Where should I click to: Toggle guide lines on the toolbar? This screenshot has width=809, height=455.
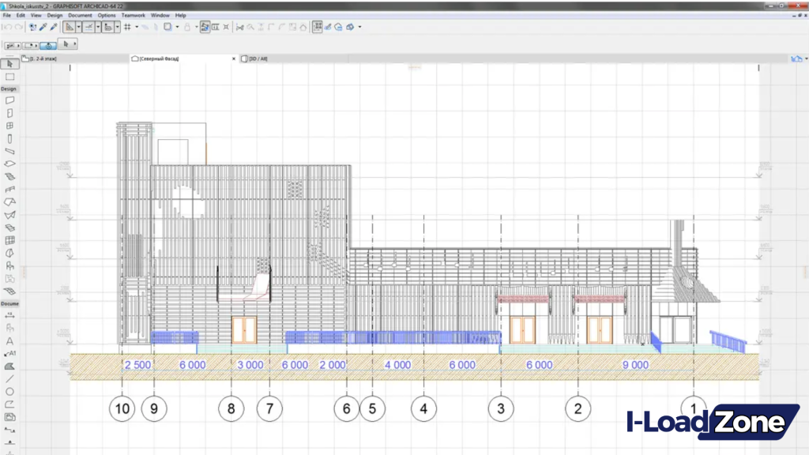click(70, 27)
